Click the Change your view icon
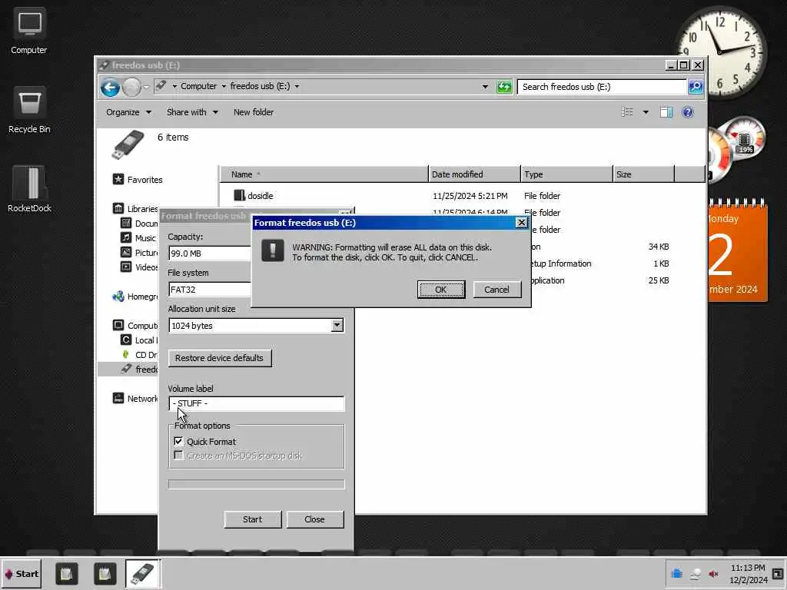The width and height of the screenshot is (787, 590). 627,112
